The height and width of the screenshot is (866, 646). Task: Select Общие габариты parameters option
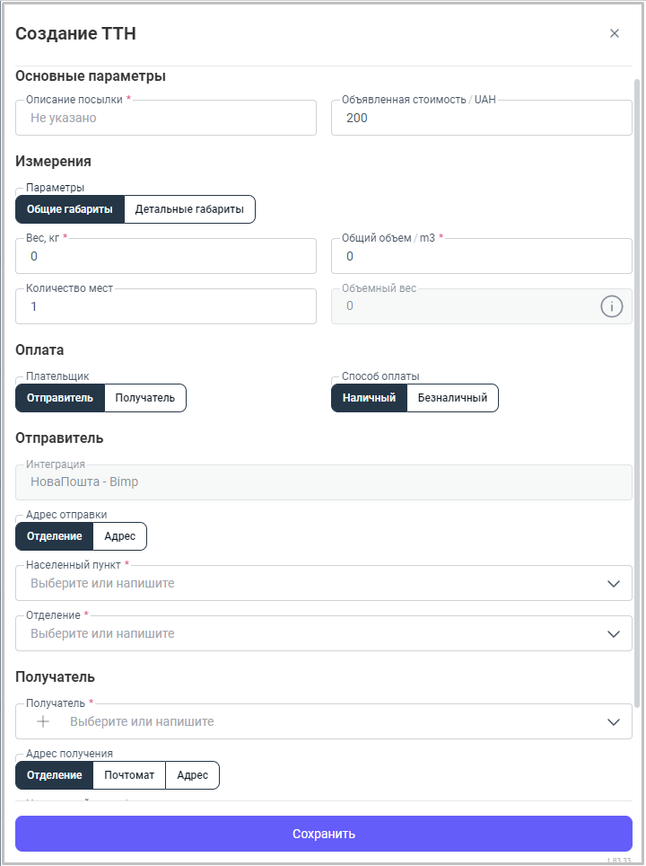click(x=70, y=209)
